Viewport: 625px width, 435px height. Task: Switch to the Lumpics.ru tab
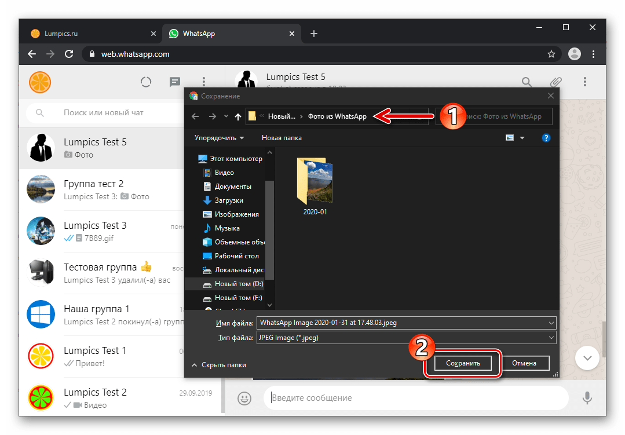point(93,34)
